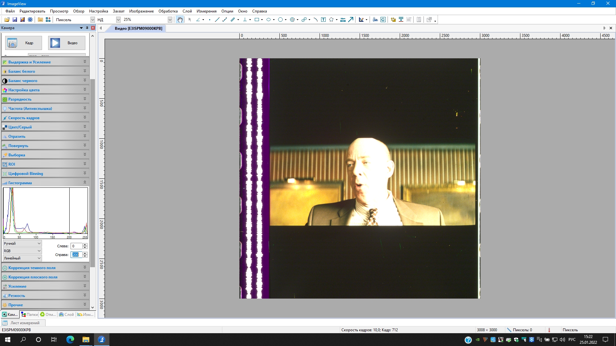Click the Кадр capture button

pos(23,43)
